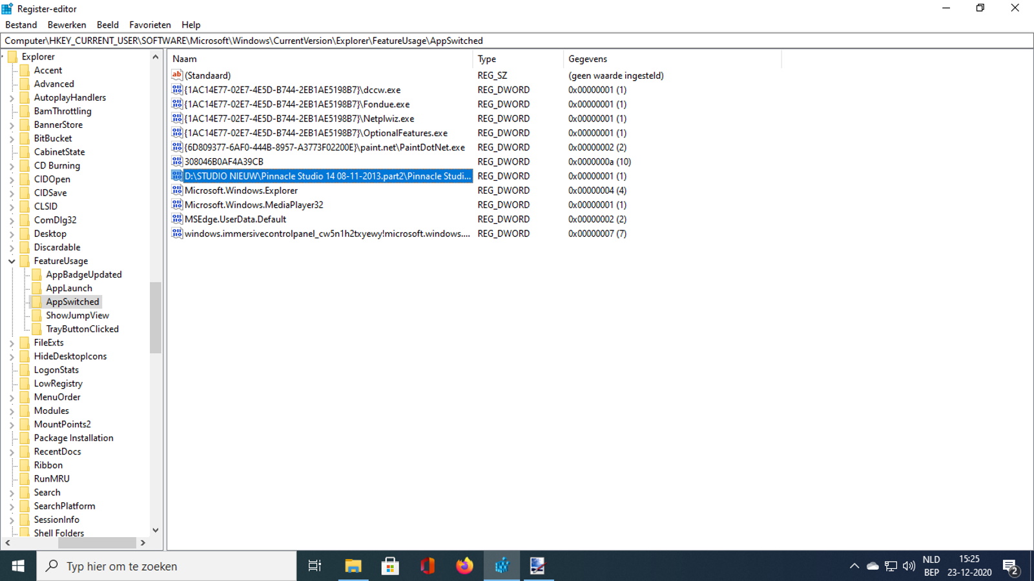Click the PaintDotNet.exe DWORD icon
The height and width of the screenshot is (581, 1034).
[177, 147]
